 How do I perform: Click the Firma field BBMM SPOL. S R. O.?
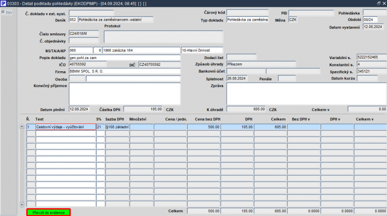[x=125, y=71]
